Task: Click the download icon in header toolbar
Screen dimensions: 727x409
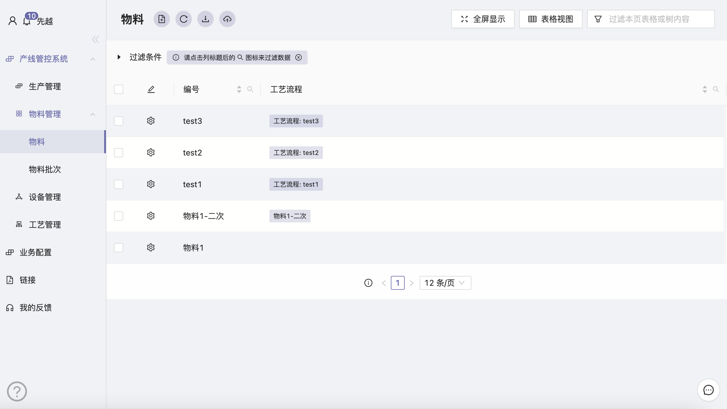Action: point(205,19)
